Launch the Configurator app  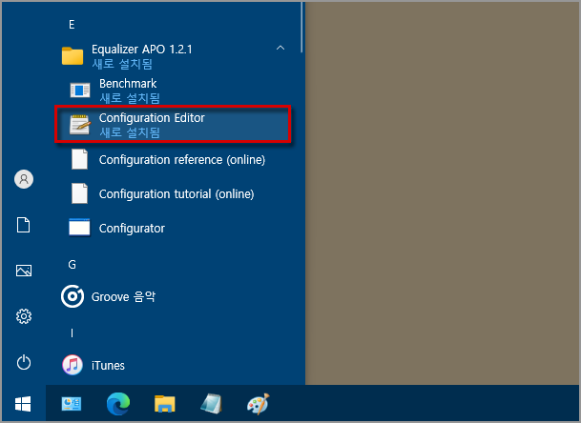(x=173, y=228)
